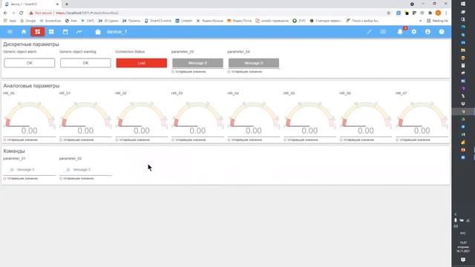Switch to the grid tiles view icon
The width and height of the screenshot is (475, 267).
[51, 32]
